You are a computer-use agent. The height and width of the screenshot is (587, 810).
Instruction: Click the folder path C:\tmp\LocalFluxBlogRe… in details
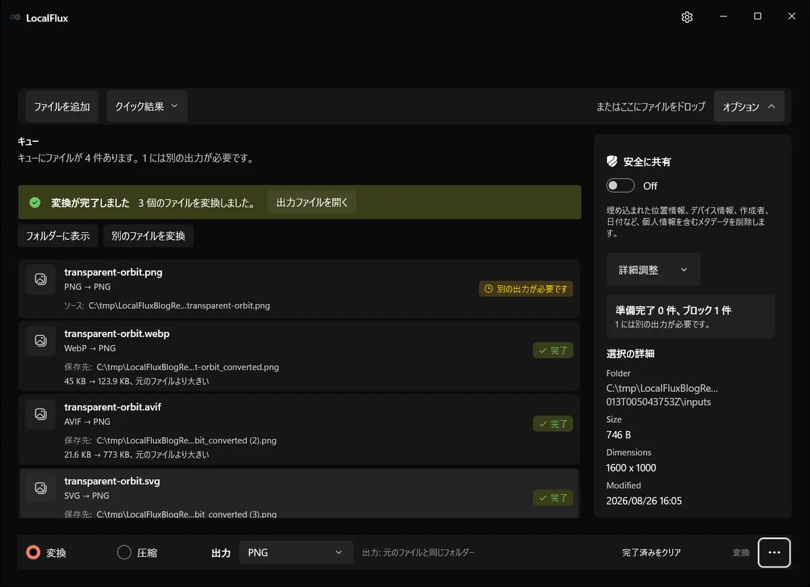(x=662, y=395)
